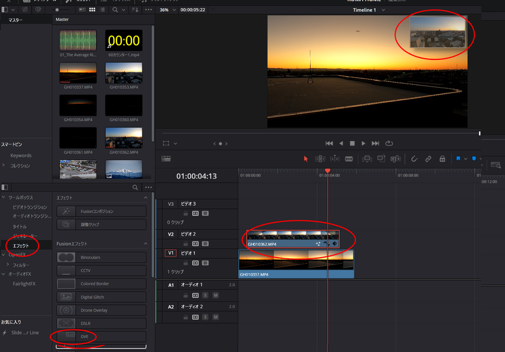Stop playback button
The image size is (505, 352).
pos(352,143)
